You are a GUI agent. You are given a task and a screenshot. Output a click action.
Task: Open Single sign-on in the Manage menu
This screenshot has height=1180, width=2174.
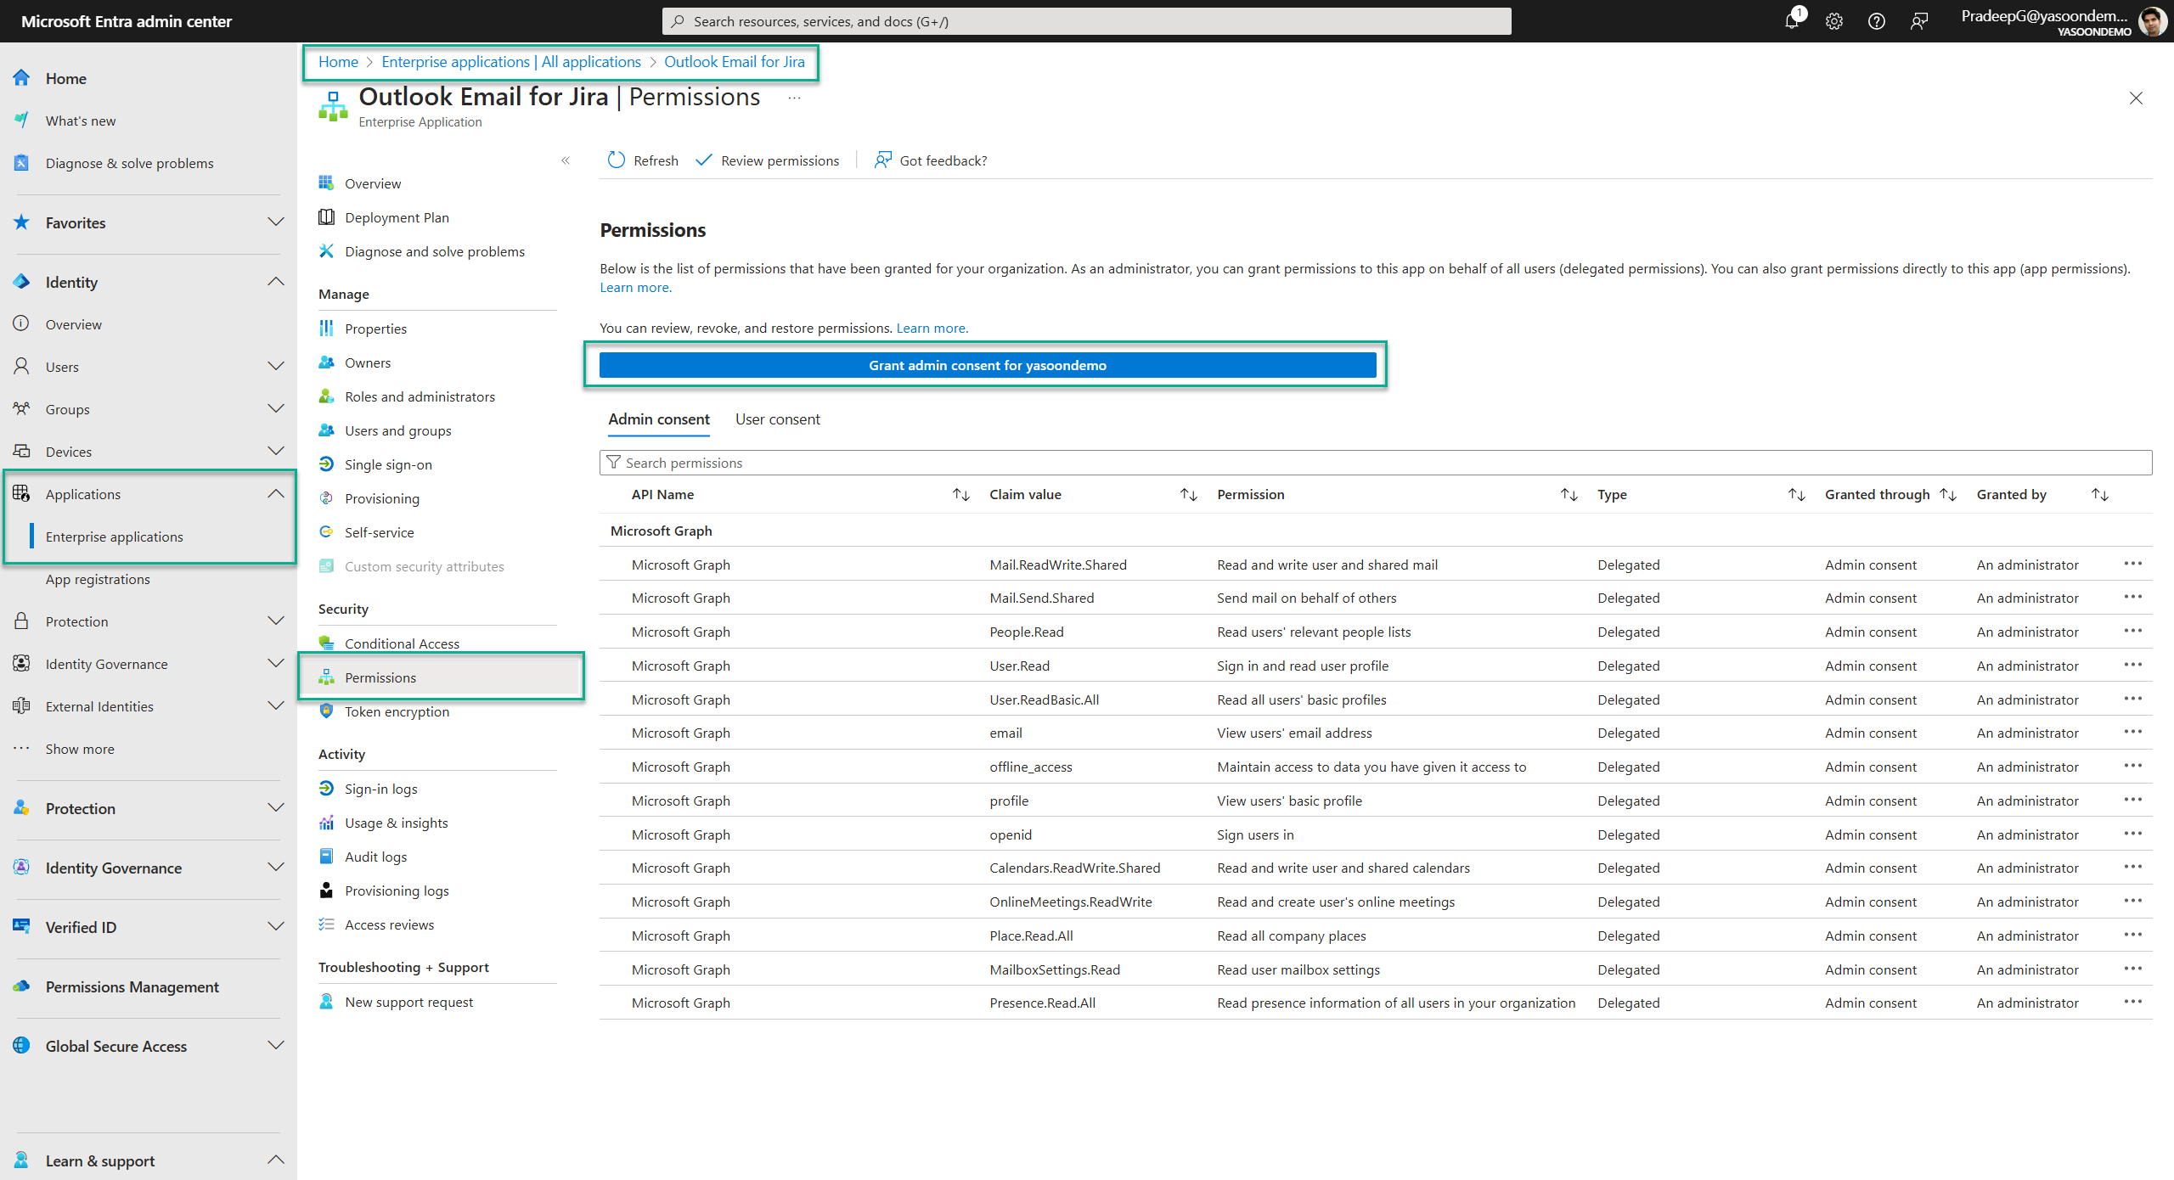click(x=388, y=464)
